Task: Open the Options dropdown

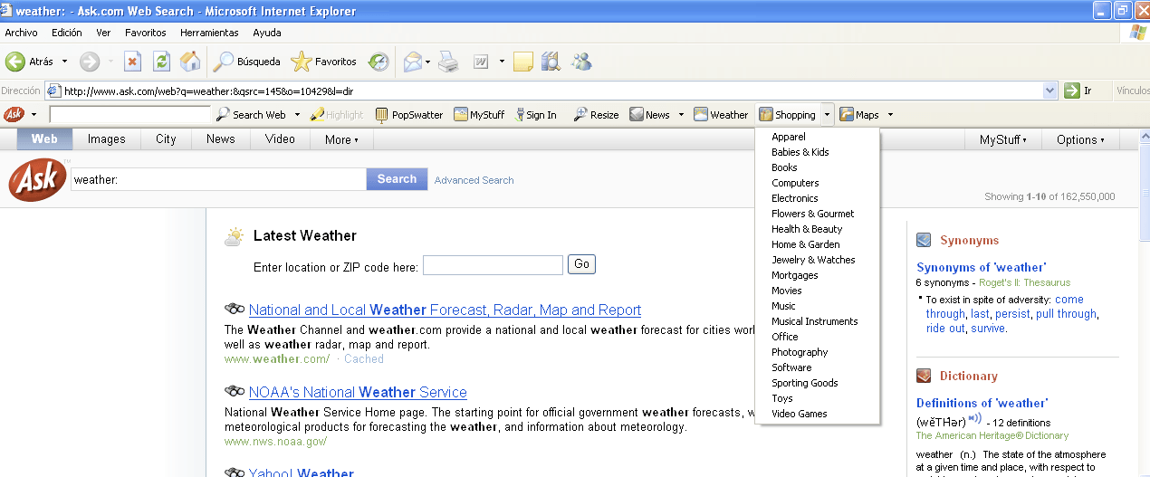Action: point(1081,139)
